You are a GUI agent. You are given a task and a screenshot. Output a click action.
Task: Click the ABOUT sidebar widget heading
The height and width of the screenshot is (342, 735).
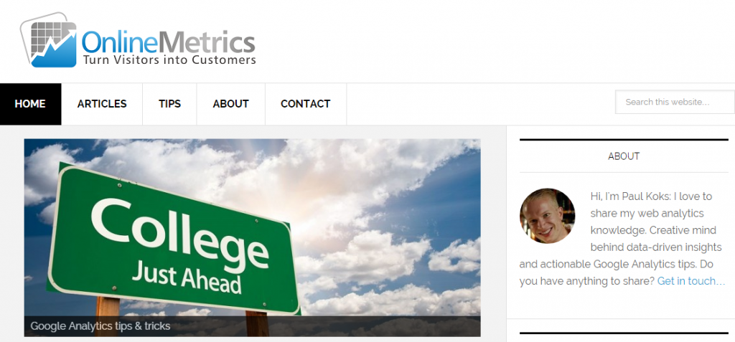coord(624,156)
